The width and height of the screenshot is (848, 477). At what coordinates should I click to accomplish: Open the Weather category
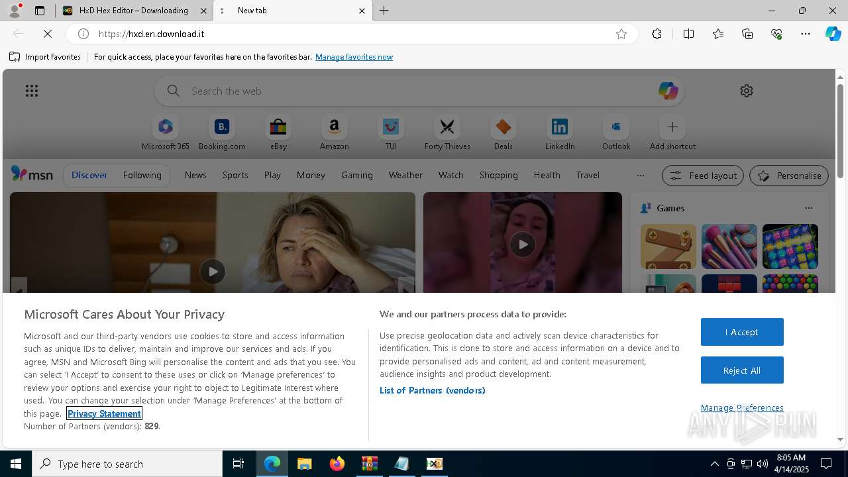(x=405, y=175)
